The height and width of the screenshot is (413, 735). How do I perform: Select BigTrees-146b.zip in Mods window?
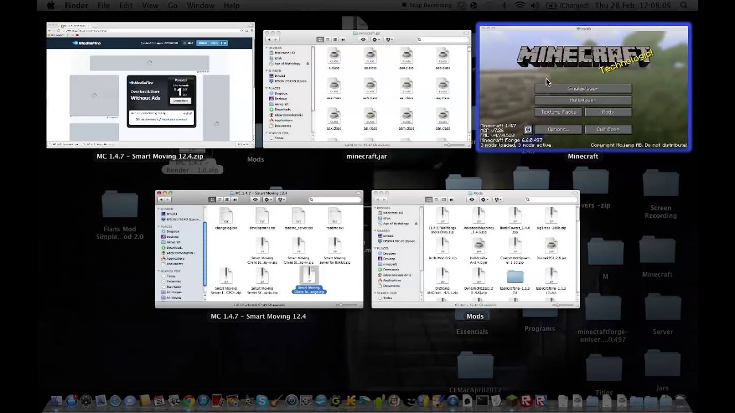(551, 219)
